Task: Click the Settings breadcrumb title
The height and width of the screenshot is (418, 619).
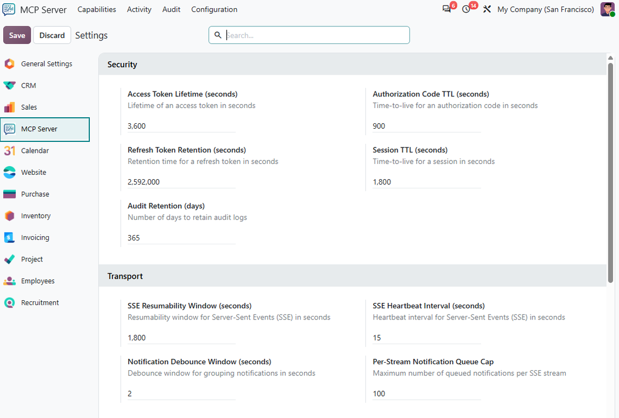Action: pos(91,35)
